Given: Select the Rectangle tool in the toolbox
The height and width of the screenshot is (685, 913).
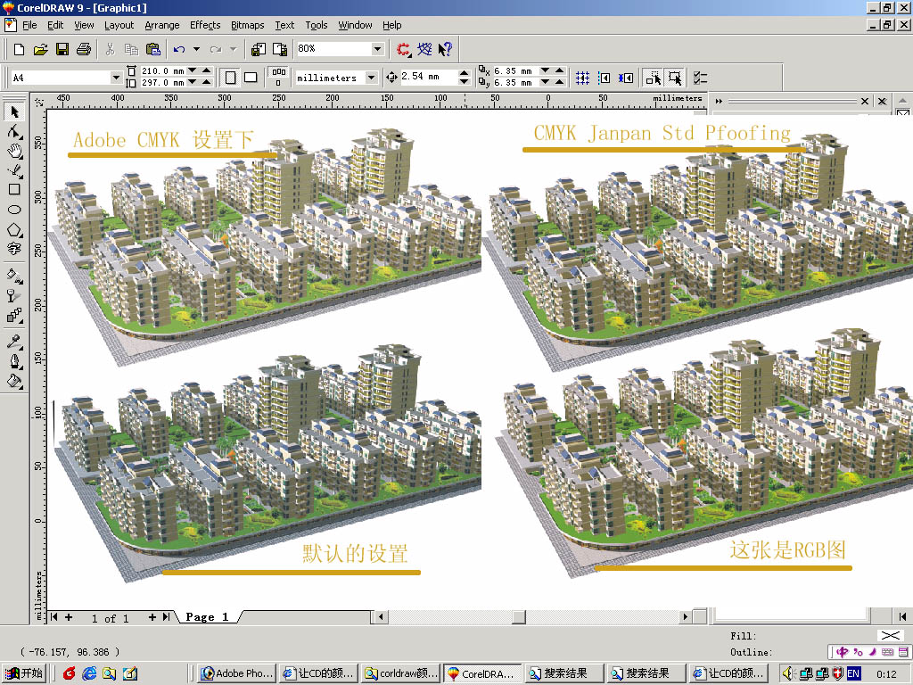Looking at the screenshot, I should 14,189.
